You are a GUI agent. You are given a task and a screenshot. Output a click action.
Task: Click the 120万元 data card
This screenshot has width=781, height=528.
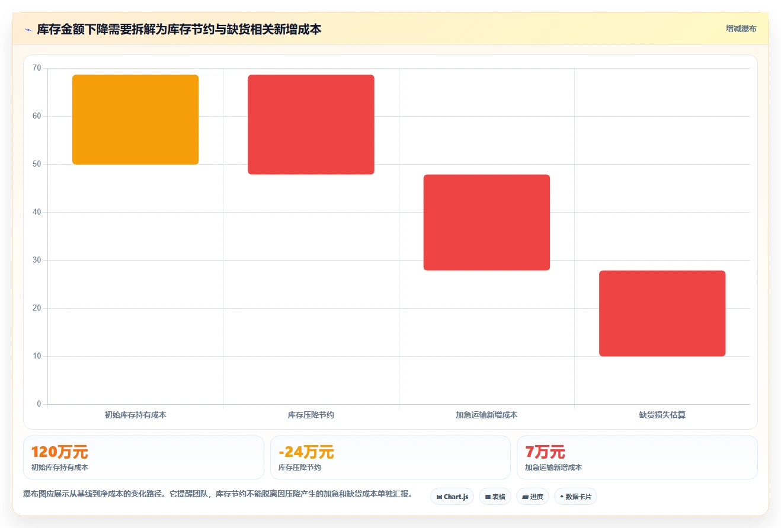click(143, 457)
